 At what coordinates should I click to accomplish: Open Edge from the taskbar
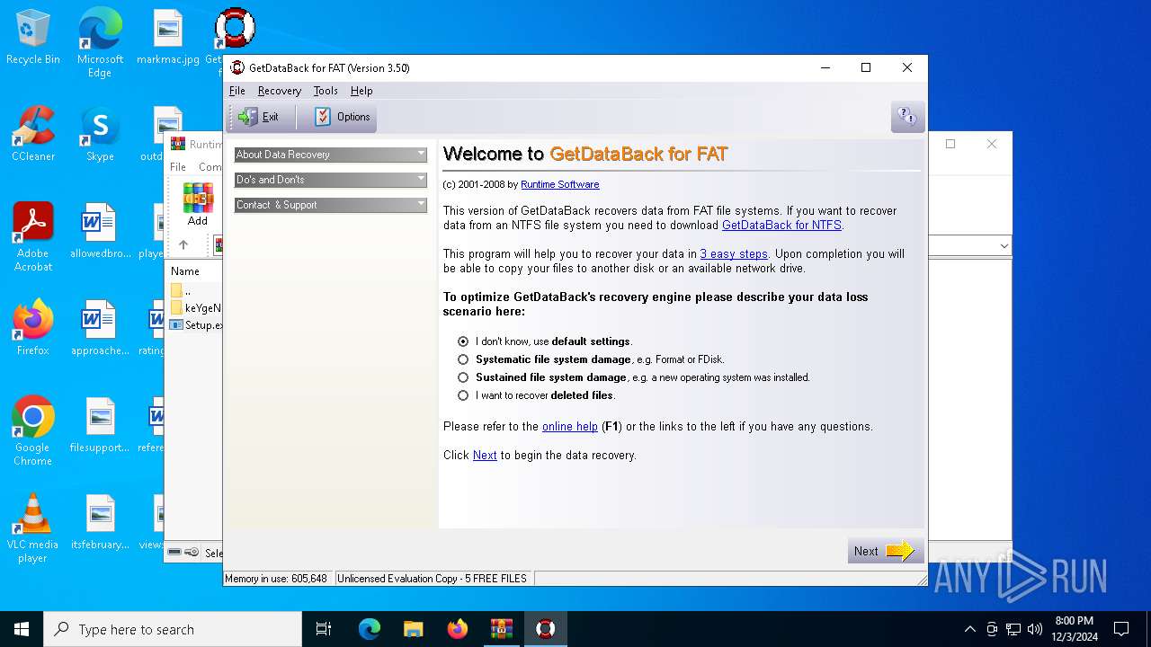(370, 629)
